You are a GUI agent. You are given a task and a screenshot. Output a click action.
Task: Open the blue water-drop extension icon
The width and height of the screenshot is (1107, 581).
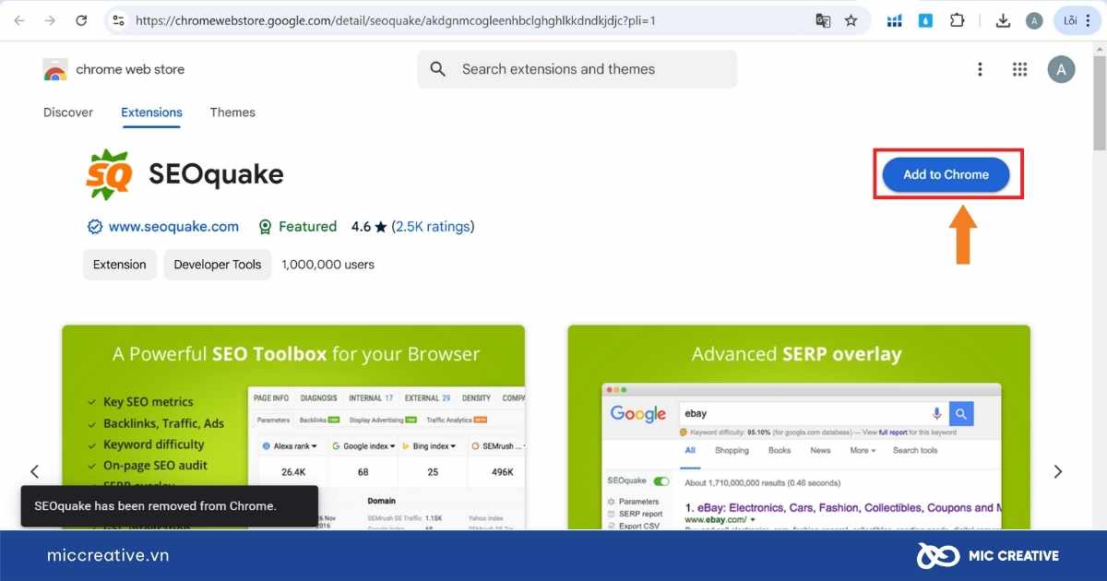pyautogui.click(x=925, y=20)
